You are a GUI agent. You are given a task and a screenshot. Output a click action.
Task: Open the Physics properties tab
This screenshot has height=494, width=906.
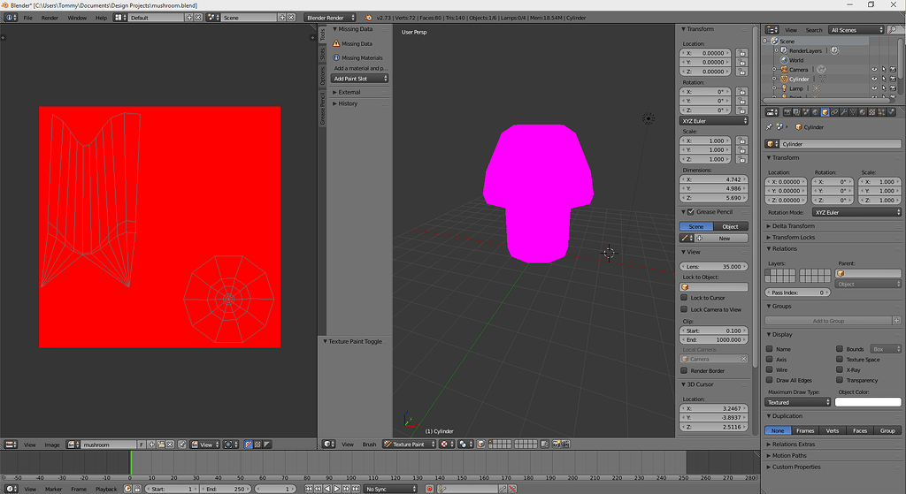(891, 112)
